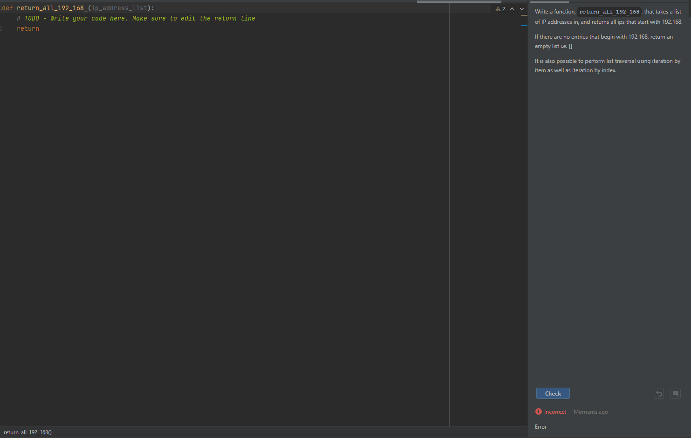Click return_all_192_168() in the breadcrumb bar

(x=27, y=432)
